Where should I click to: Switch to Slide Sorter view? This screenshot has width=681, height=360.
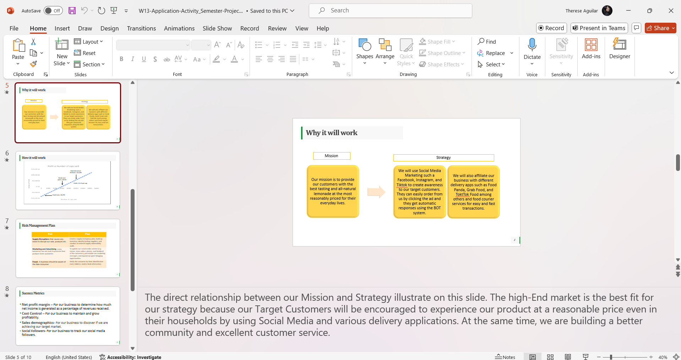tap(550, 357)
